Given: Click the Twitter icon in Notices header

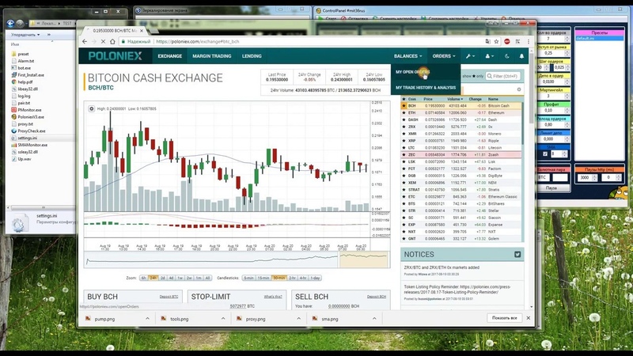Looking at the screenshot, I should 517,254.
